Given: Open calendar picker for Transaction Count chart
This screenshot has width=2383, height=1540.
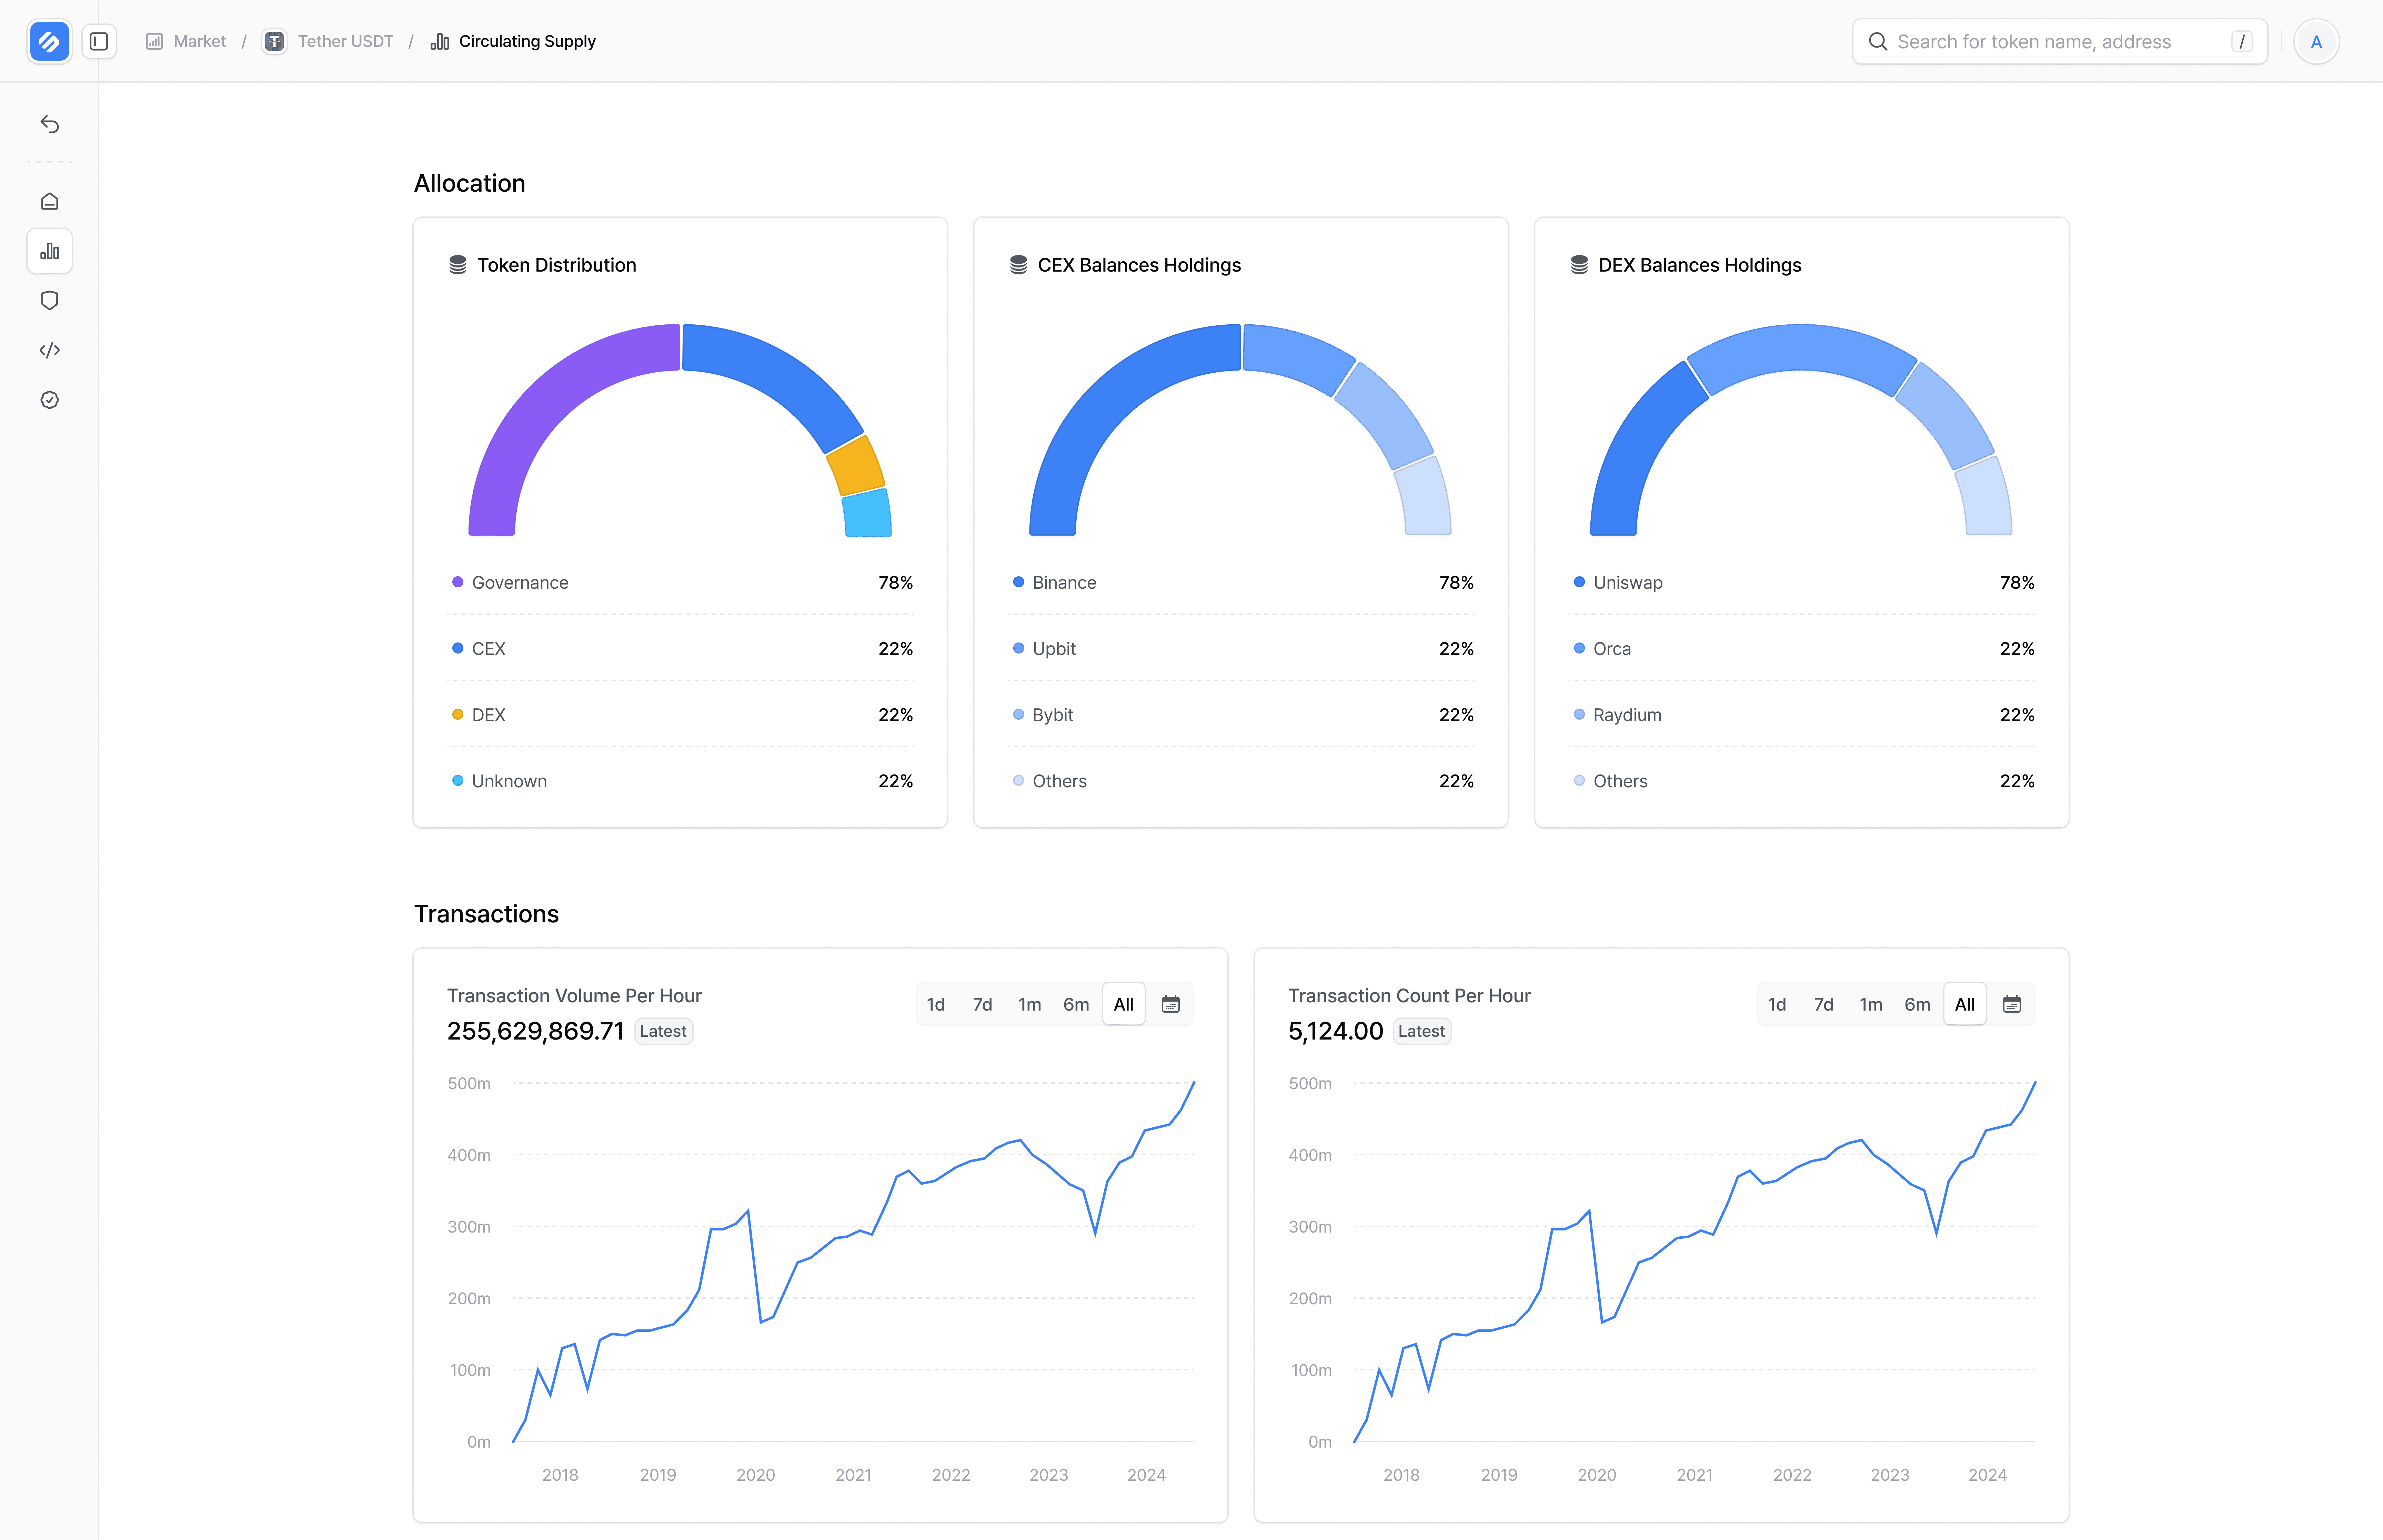Looking at the screenshot, I should [x=2011, y=1004].
